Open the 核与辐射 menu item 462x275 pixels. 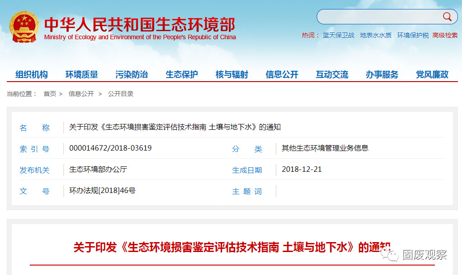coord(231,75)
